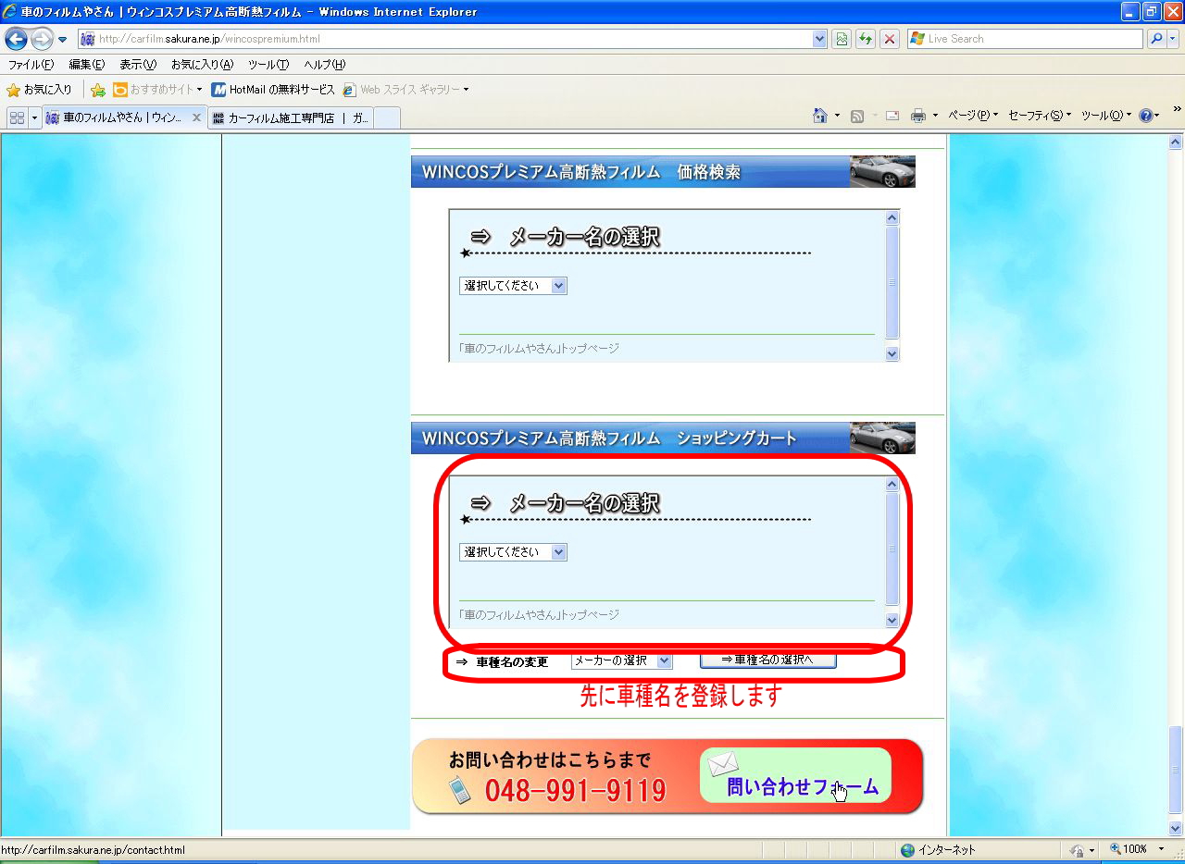Click the phone number 048-991-9119
The height and width of the screenshot is (864, 1185).
(x=575, y=790)
